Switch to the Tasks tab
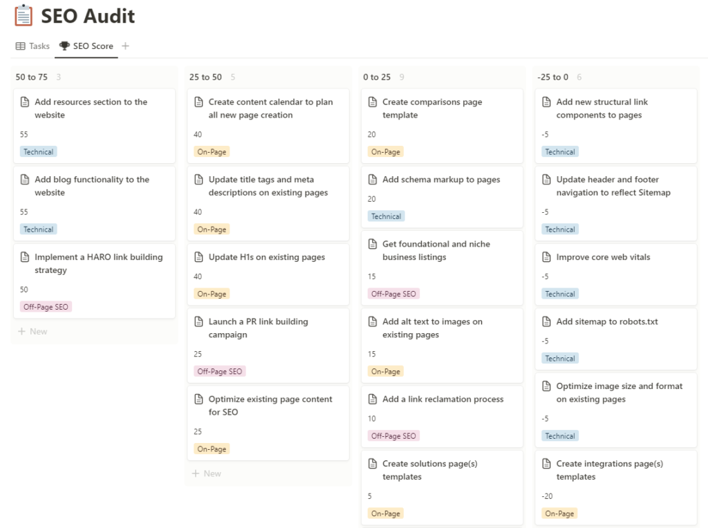708x528 pixels. click(39, 46)
